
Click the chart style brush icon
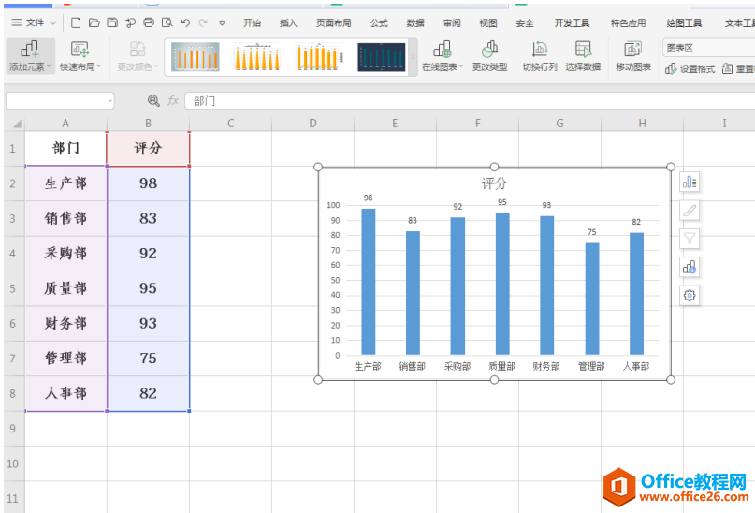tap(690, 211)
